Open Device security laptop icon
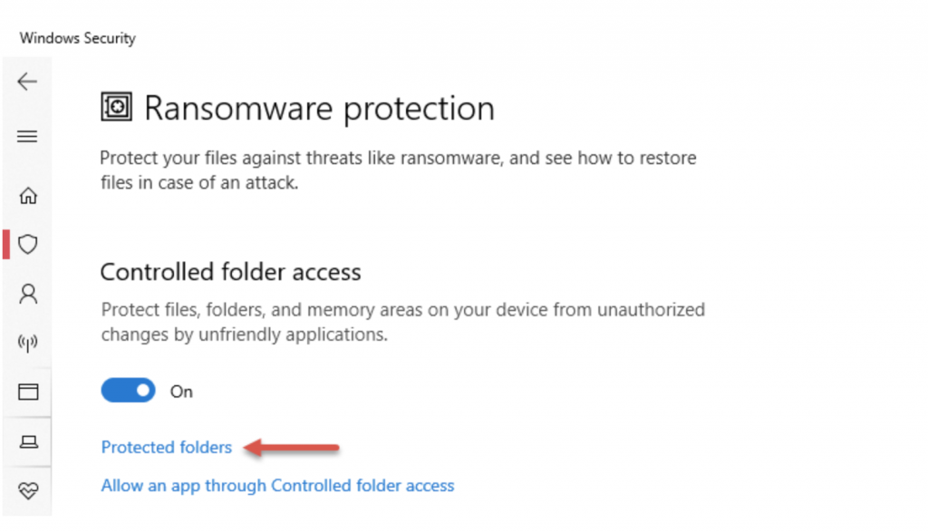This screenshot has width=928, height=532. tap(28, 441)
